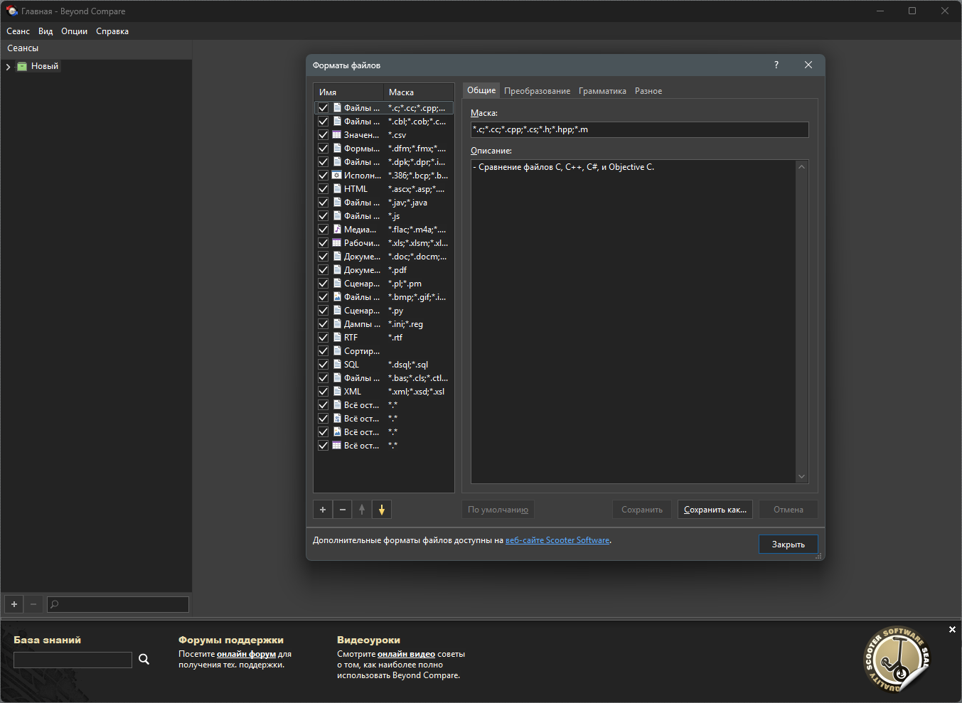Click the Сохранить как... button
Viewport: 962px width, 703px height.
click(x=715, y=510)
